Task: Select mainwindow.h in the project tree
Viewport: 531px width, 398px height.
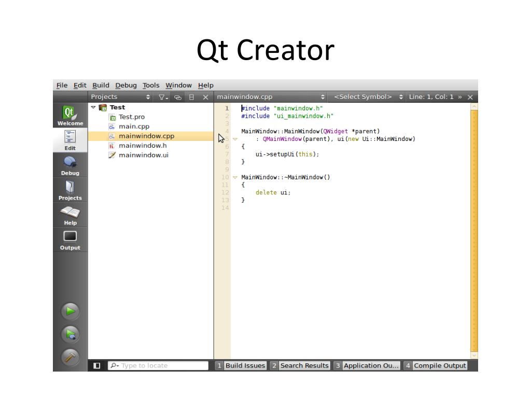Action: pyautogui.click(x=143, y=146)
